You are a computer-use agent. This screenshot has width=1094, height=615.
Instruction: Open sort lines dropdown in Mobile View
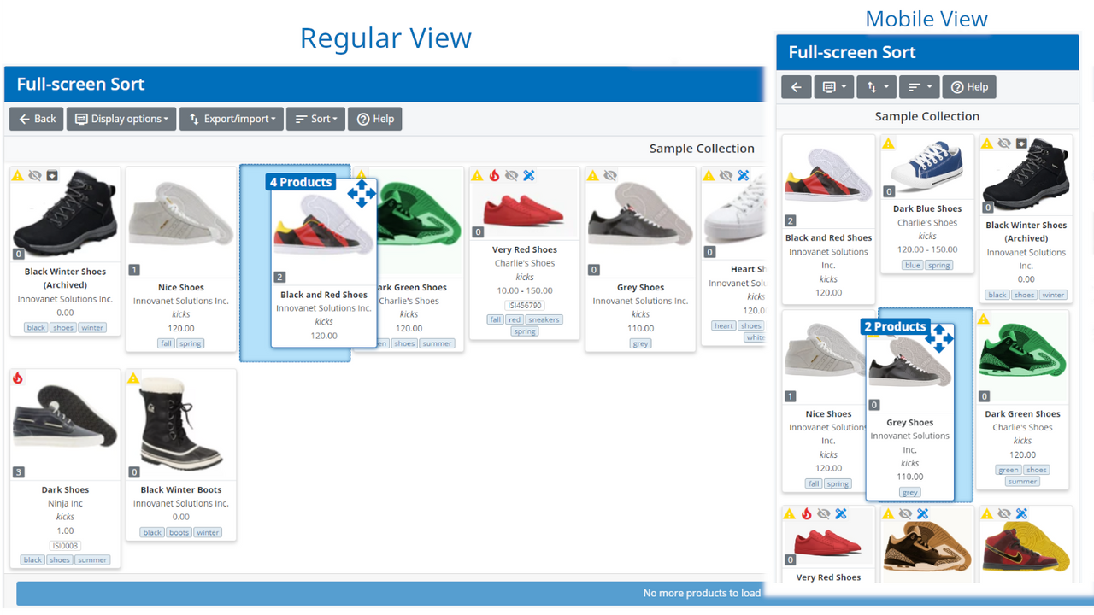pos(919,87)
